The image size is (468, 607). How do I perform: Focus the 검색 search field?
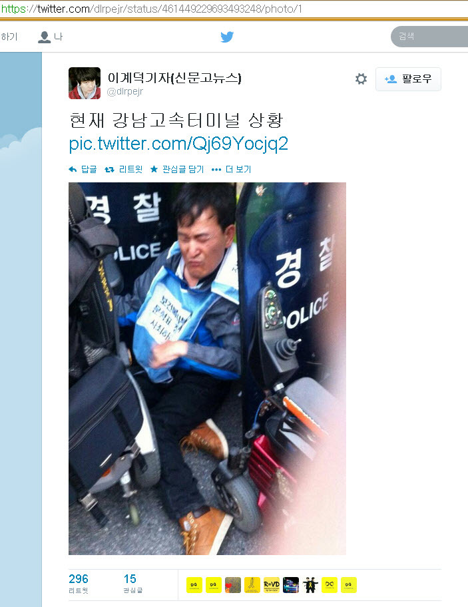click(x=429, y=37)
